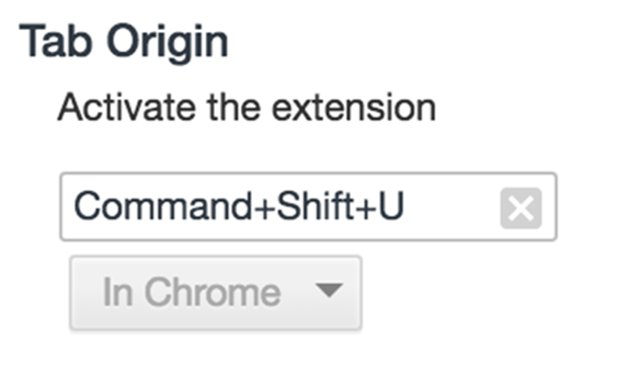Click the Origin word in heading
Screen dimensions: 617x386
pos(168,43)
